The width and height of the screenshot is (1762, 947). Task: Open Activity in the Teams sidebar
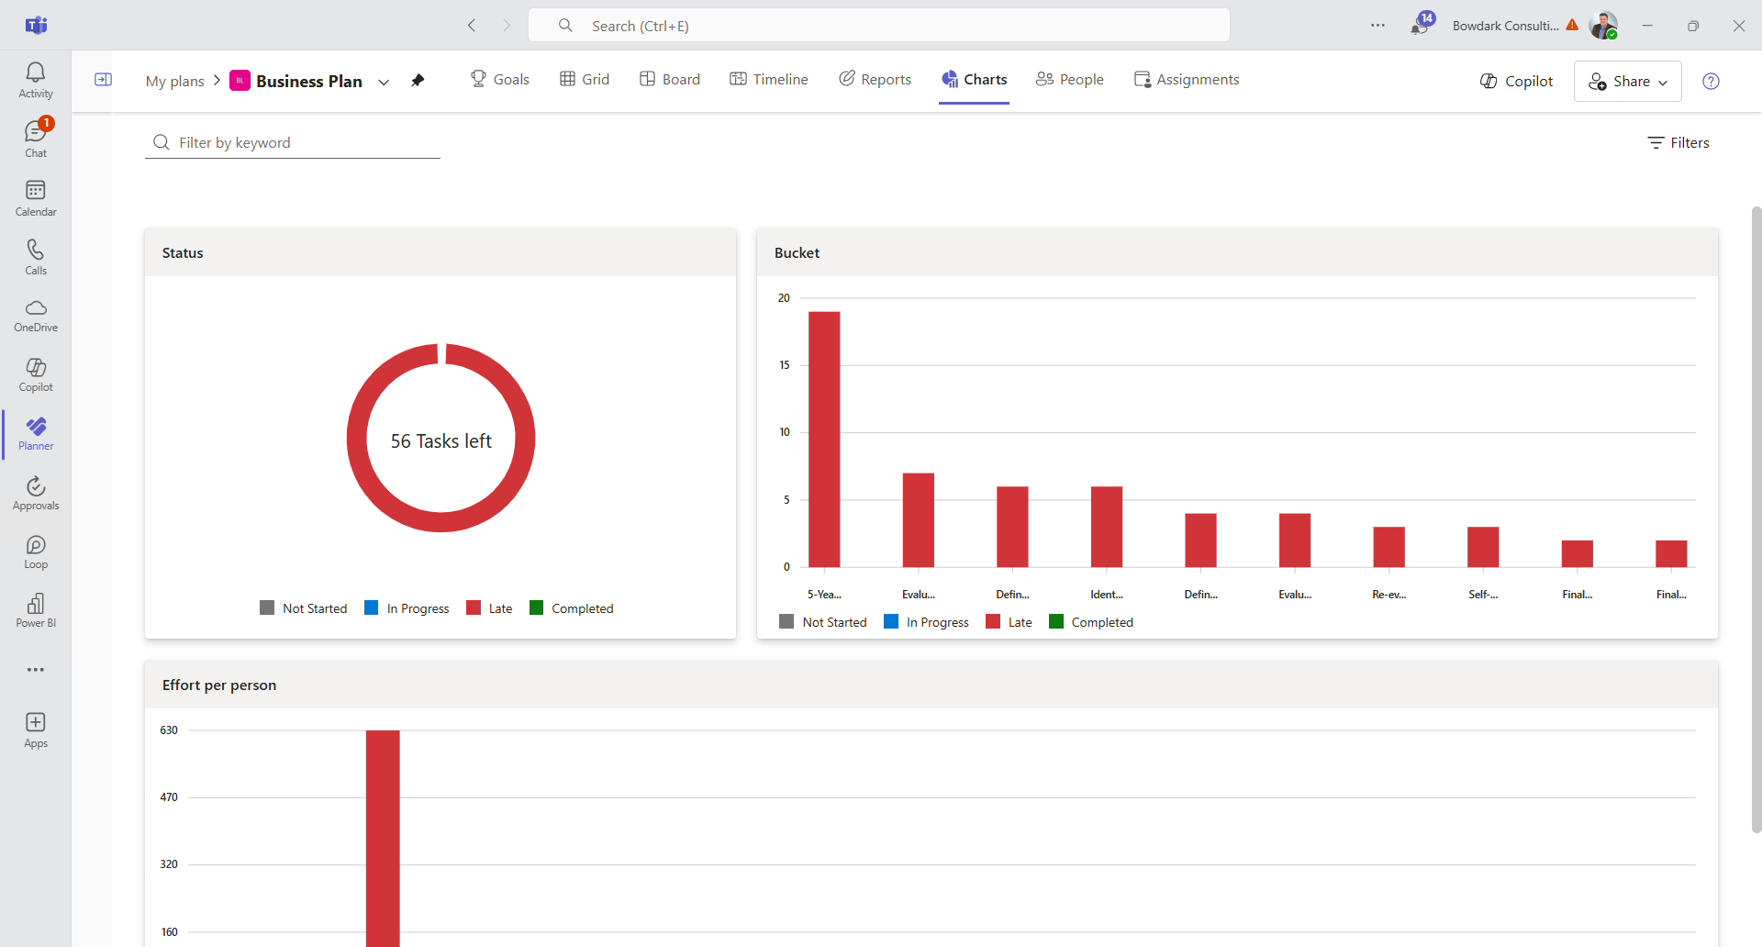pyautogui.click(x=36, y=81)
